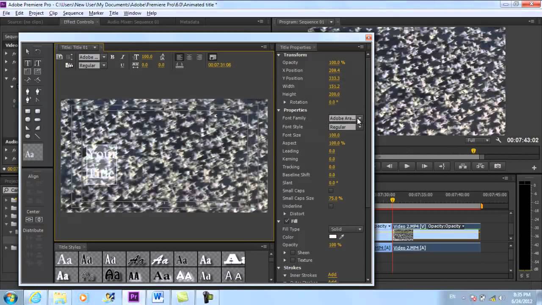Switch to the Effect Controls tab

point(79,22)
